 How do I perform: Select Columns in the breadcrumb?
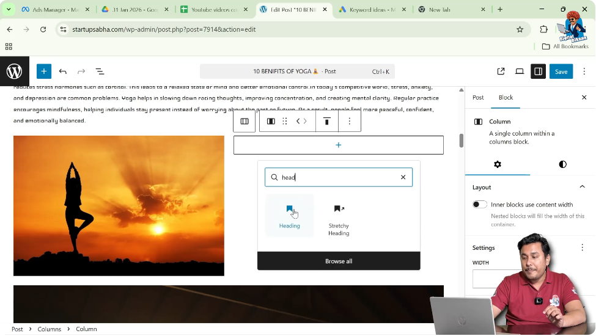click(x=50, y=329)
